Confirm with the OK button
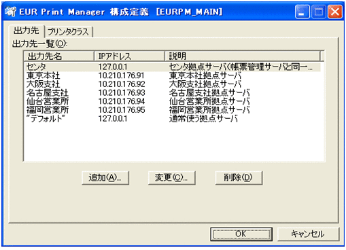The height and width of the screenshot is (250, 346). [241, 234]
